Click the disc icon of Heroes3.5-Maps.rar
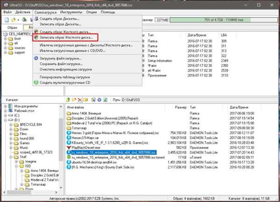This screenshot has width=280, height=202. pos(69,138)
